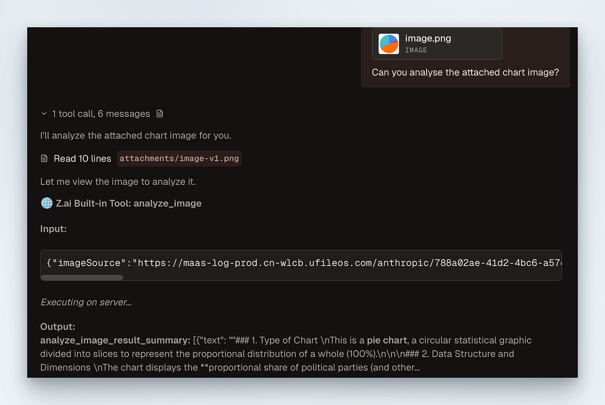The height and width of the screenshot is (405, 605).
Task: Collapse the tool call chevron
Action: pyautogui.click(x=44, y=114)
